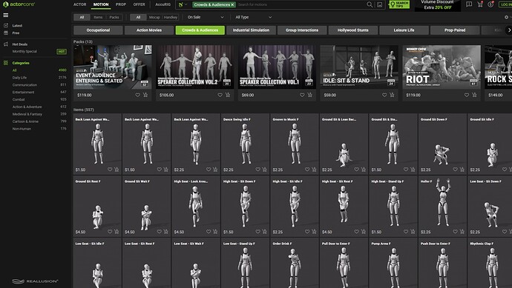Open the Riot pack thumbnail

[442, 67]
